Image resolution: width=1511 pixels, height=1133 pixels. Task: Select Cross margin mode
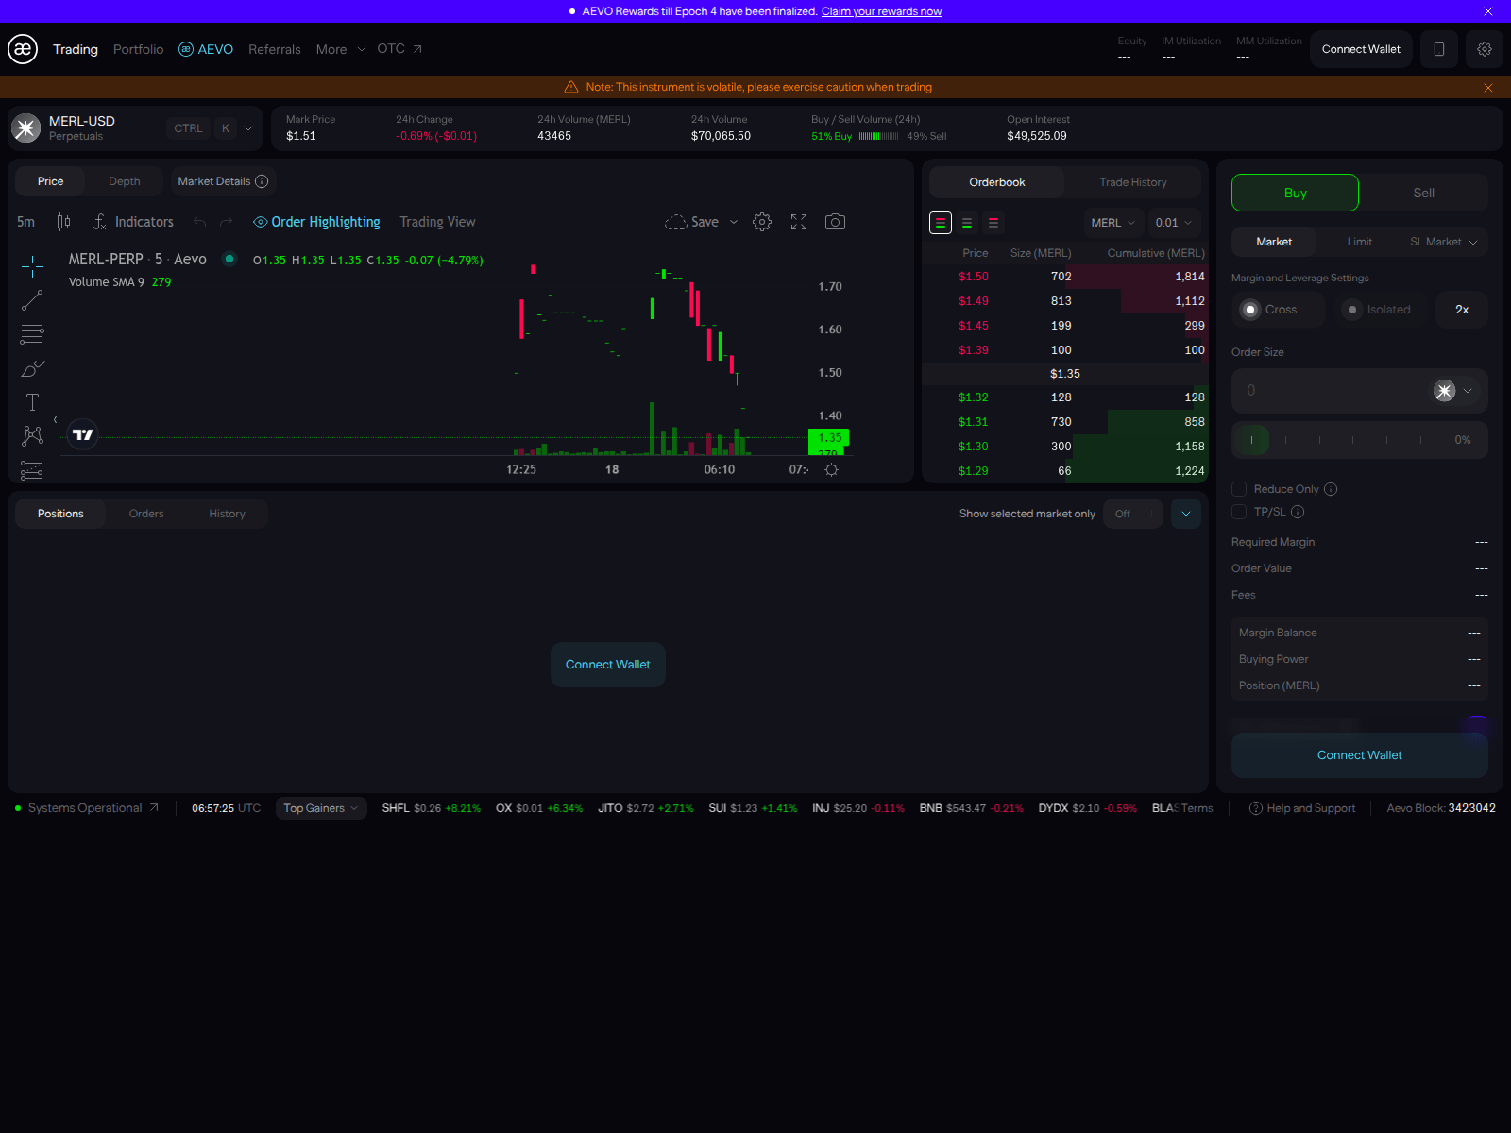(x=1279, y=310)
